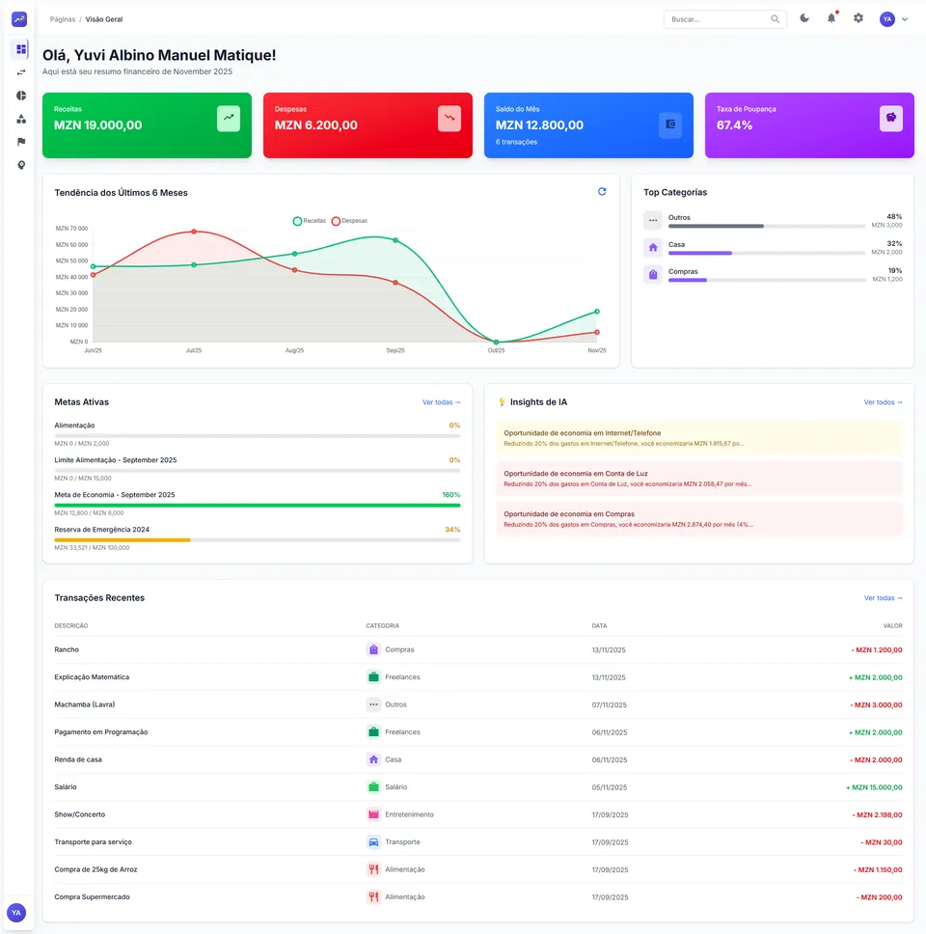Toggle dark mode with the moon icon

[803, 18]
